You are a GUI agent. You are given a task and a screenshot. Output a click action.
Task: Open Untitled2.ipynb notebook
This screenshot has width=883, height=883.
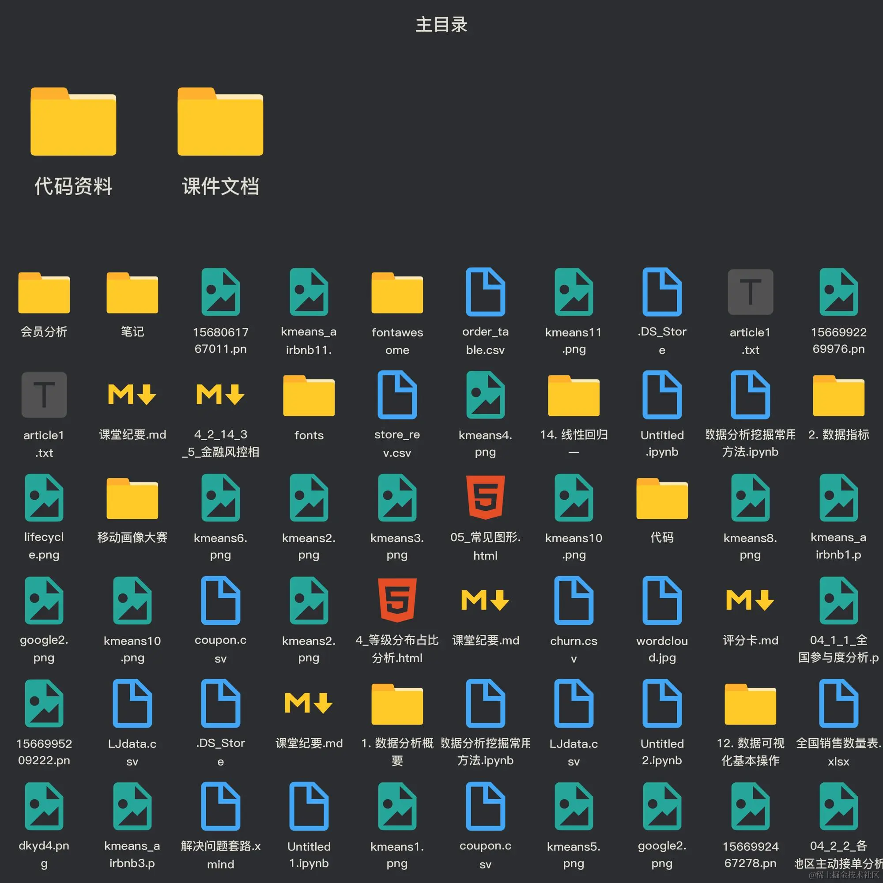tap(661, 703)
